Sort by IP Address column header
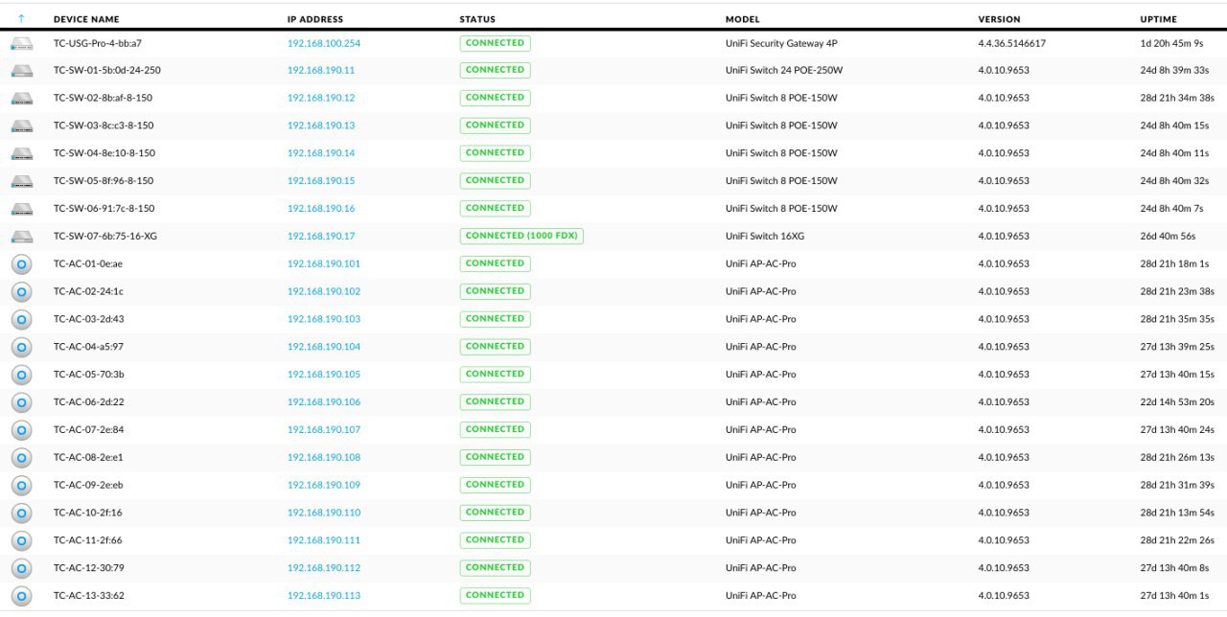This screenshot has width=1227, height=617. 315,19
